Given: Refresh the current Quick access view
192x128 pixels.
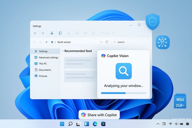Looking at the screenshot, I should coord(107,42).
